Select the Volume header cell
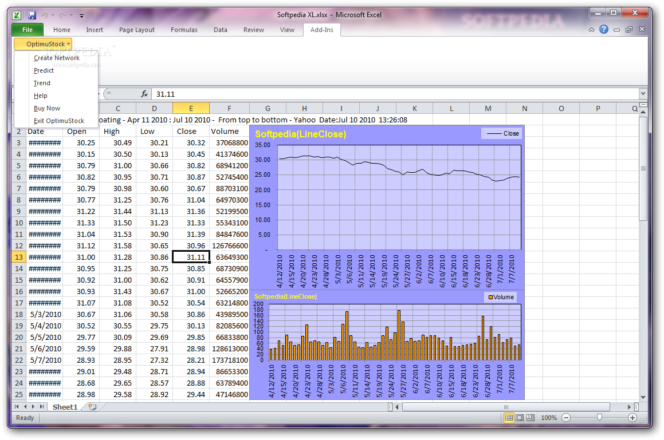 [229, 132]
